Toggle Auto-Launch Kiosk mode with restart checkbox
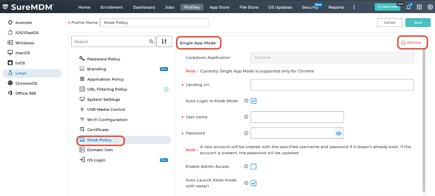 254,183
